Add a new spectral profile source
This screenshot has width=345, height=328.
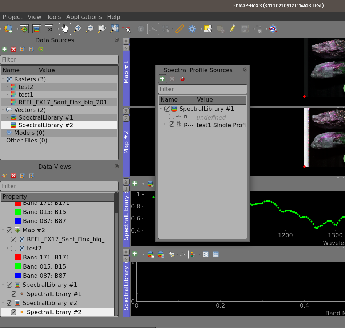pos(162,79)
